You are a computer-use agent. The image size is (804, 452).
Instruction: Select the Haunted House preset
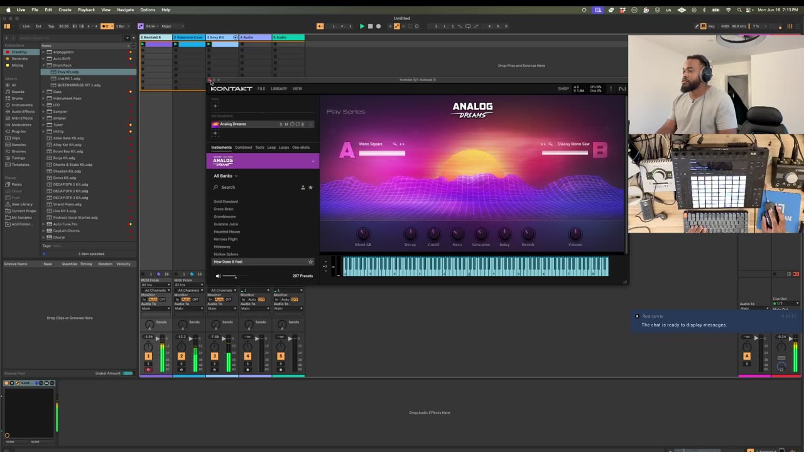227,232
